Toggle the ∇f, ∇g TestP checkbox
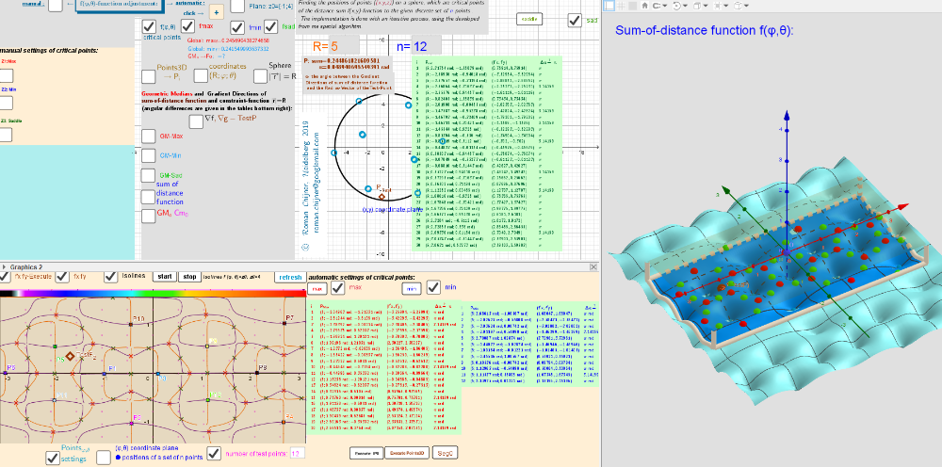Screen dimensions: 942x467 coord(196,121)
